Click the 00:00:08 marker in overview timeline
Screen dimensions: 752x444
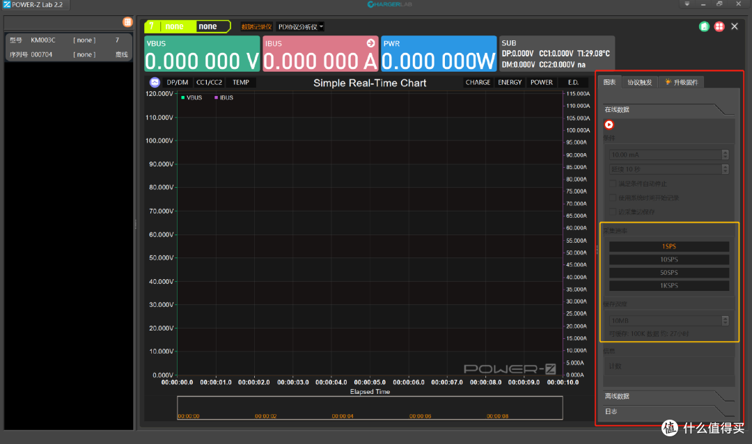(497, 416)
